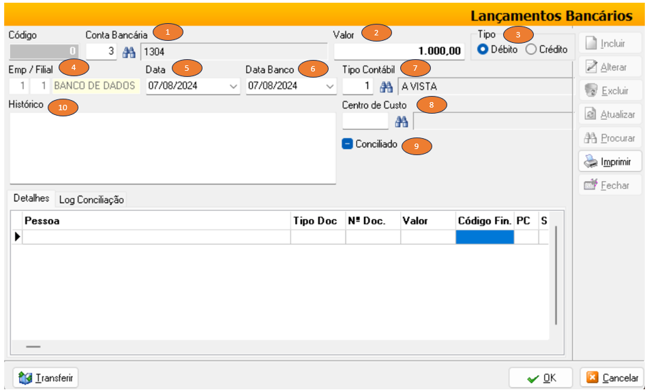The width and height of the screenshot is (647, 392).
Task: Switch to the Log Conciliação tab
Action: click(x=91, y=199)
